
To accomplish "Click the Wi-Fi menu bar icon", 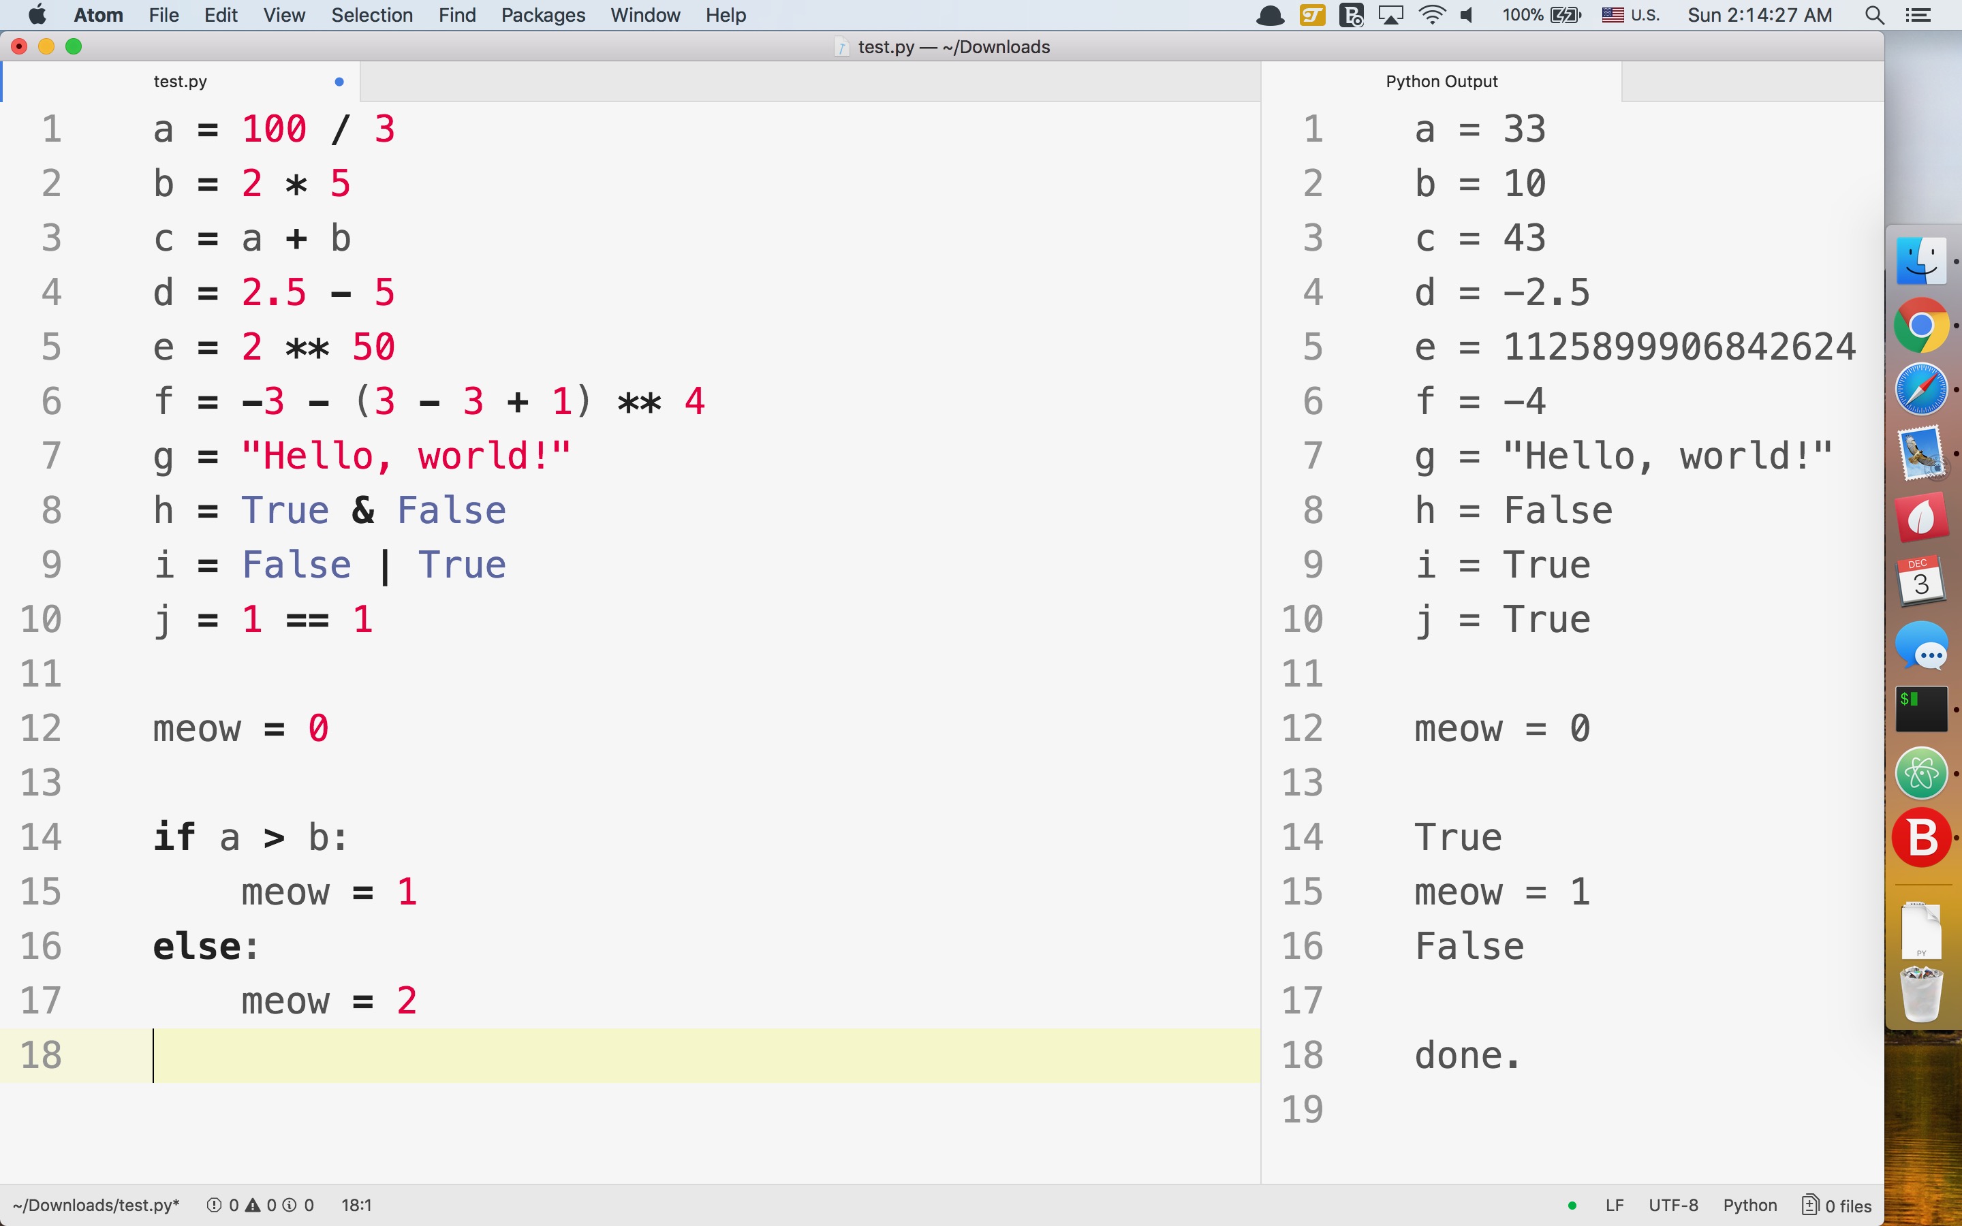I will (1432, 16).
